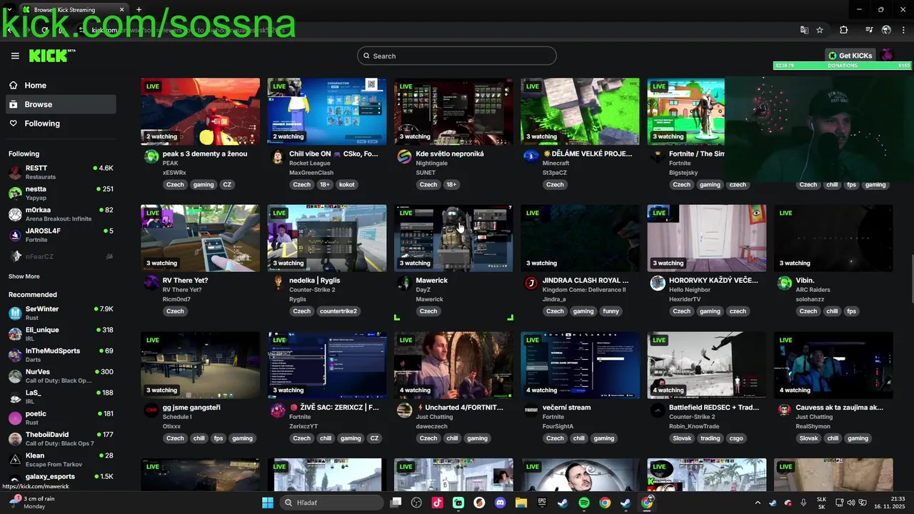The image size is (914, 514).
Task: Switch to the Browse Kick Streaming tab
Action: click(74, 10)
